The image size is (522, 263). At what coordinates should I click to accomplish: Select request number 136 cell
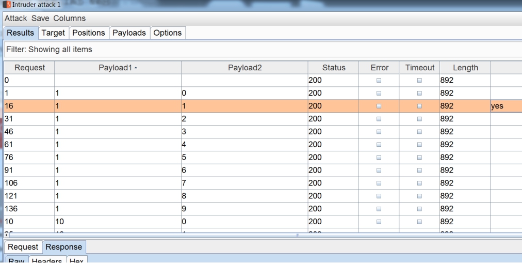click(29, 209)
